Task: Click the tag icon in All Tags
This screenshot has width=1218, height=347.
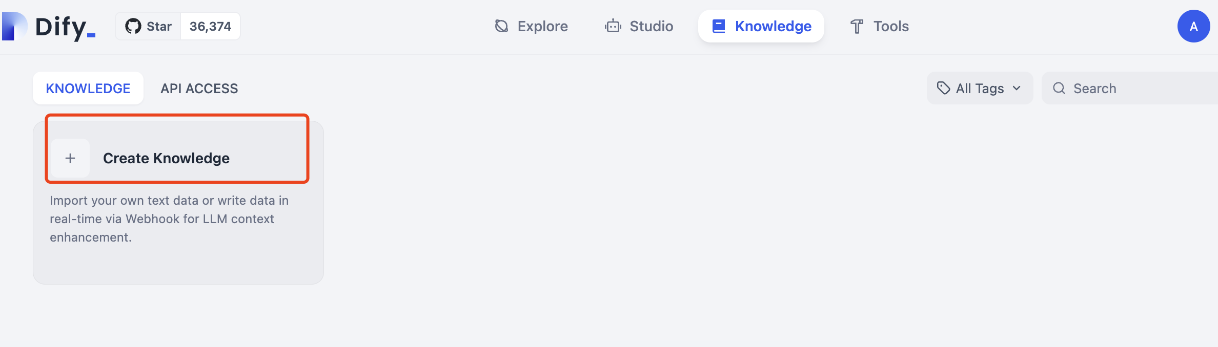Action: pyautogui.click(x=943, y=88)
